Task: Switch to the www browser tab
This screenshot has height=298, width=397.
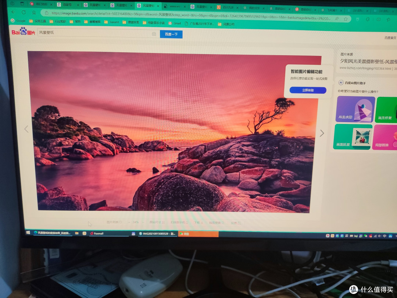Action: tap(174, 6)
